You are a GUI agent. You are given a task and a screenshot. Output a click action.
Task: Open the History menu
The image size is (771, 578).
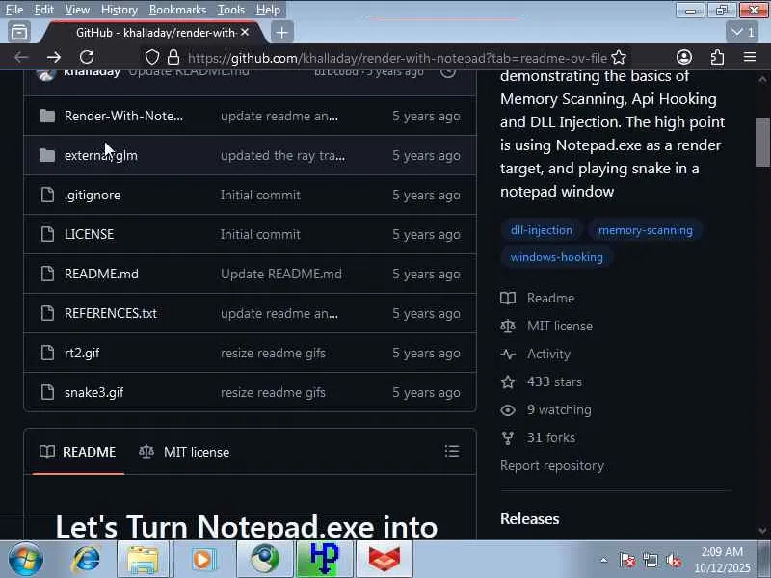pyautogui.click(x=119, y=10)
